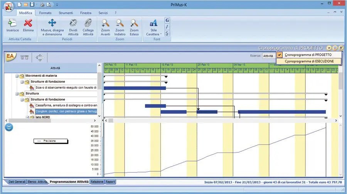
Task: Click the Inserisce activity icon
Action: [x=12, y=26]
